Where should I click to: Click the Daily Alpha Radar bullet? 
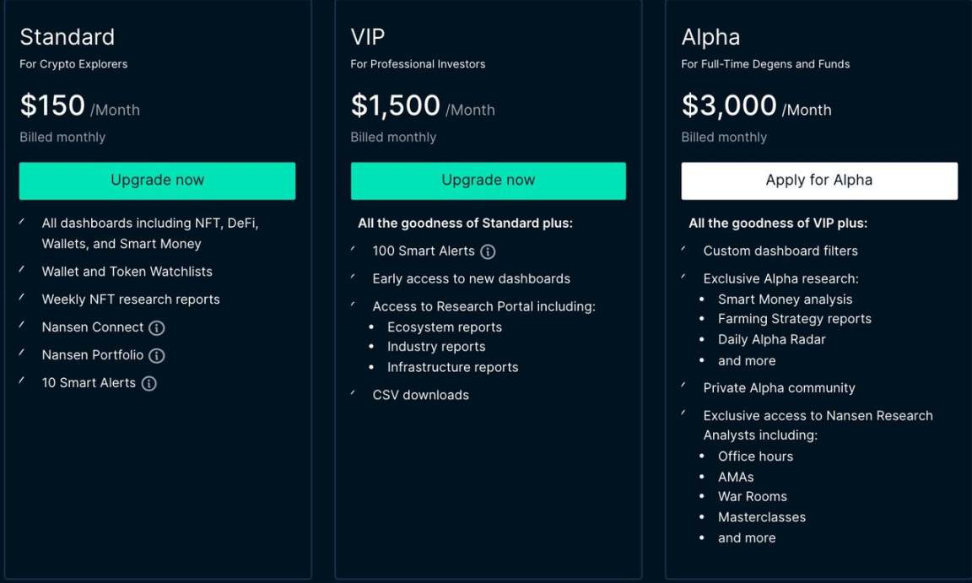click(x=772, y=339)
